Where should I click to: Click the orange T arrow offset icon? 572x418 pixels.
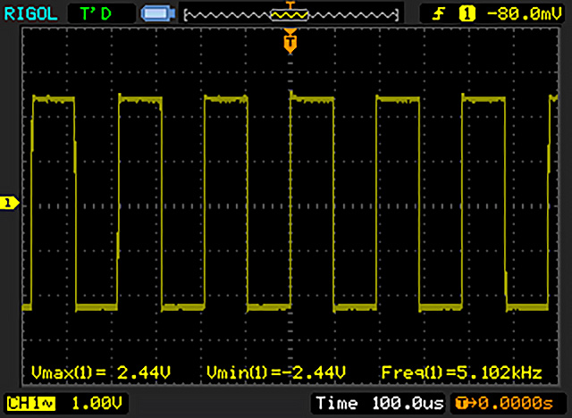point(464,403)
